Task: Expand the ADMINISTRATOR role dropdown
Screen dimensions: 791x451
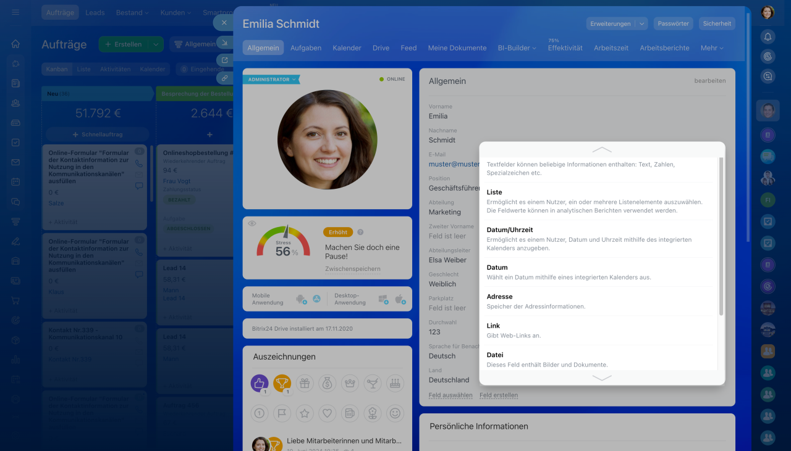Action: (x=271, y=80)
